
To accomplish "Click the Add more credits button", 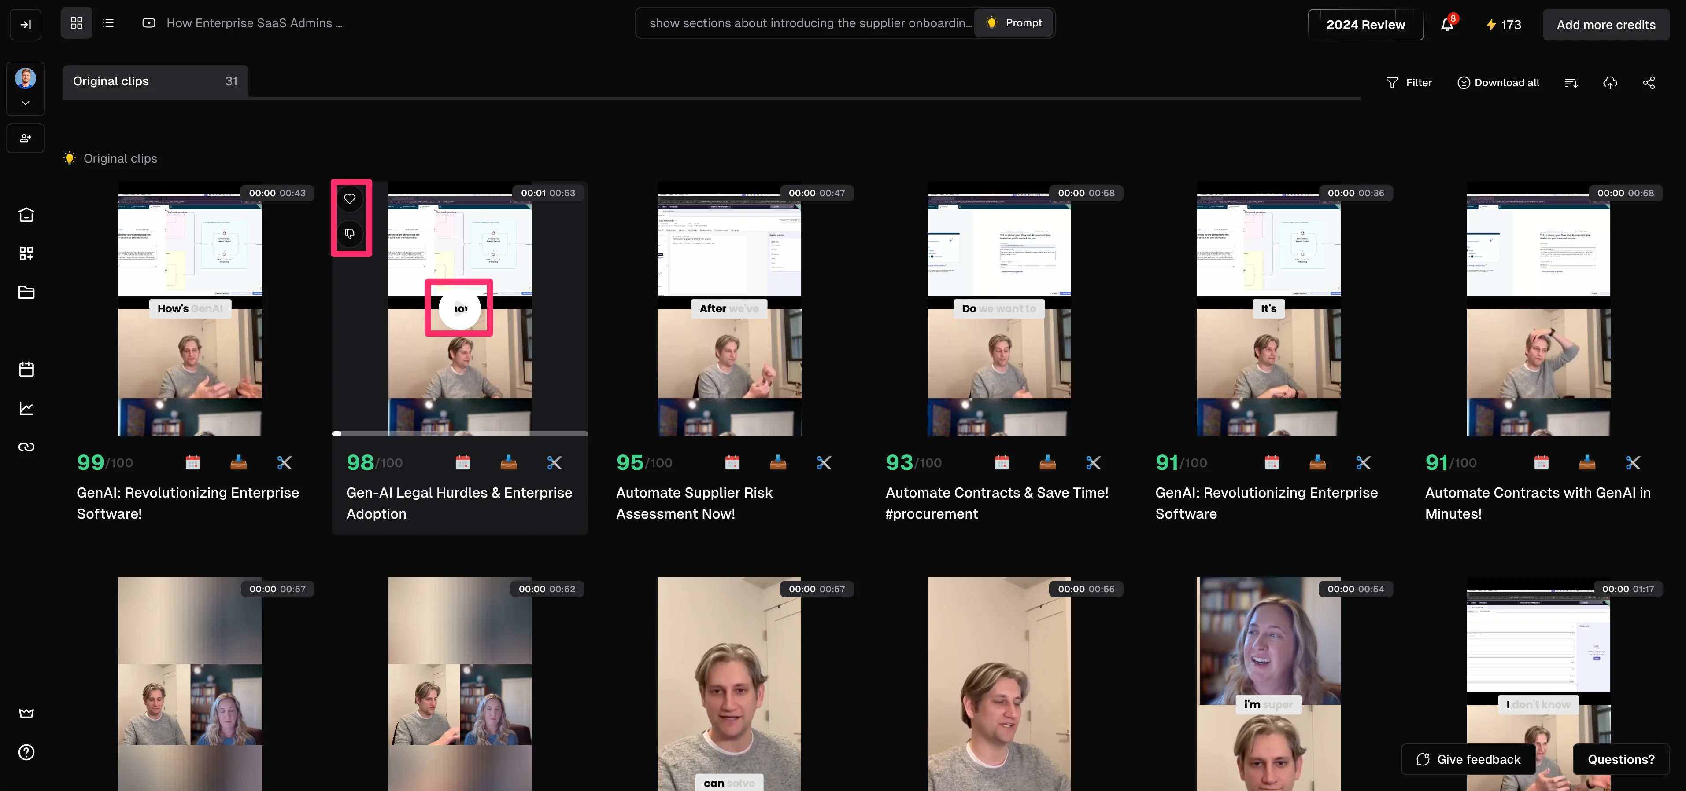I will 1605,25.
